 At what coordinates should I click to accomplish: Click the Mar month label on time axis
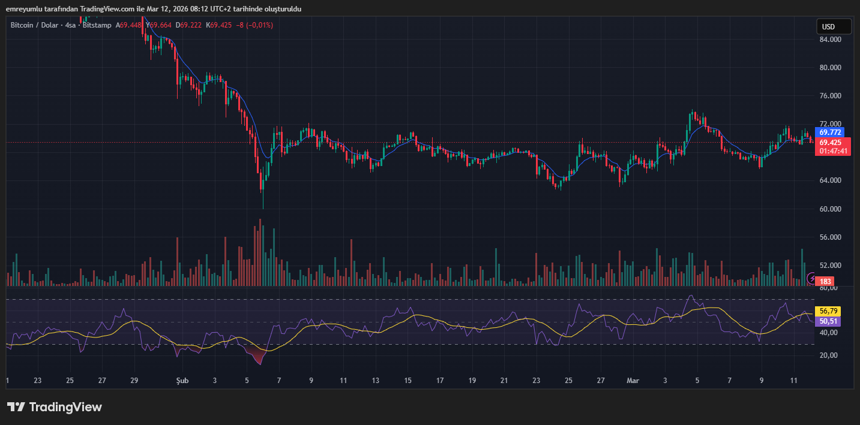pos(633,380)
